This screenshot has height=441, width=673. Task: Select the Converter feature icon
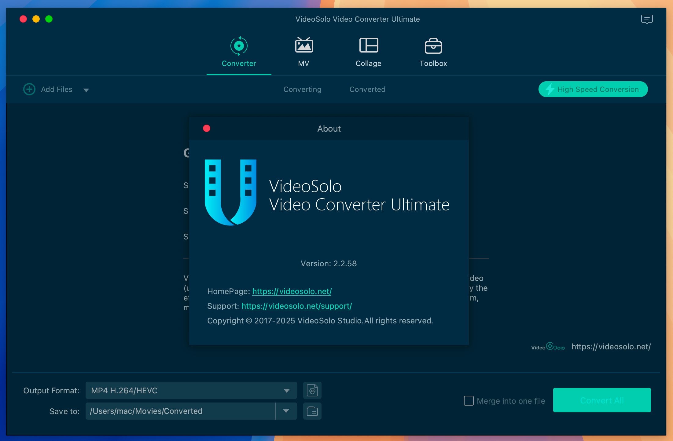(x=239, y=52)
